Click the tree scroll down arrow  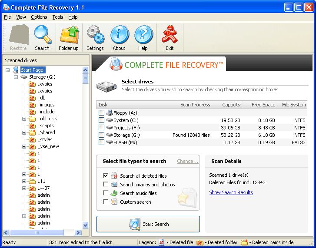[x=86, y=225]
